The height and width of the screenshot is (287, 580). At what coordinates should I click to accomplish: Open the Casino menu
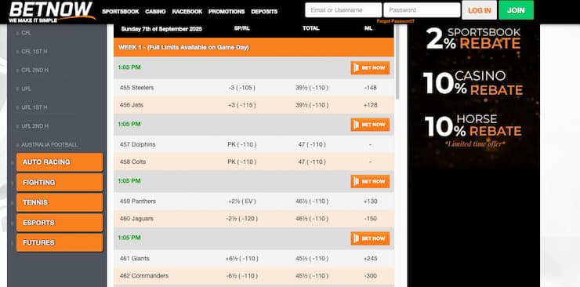(x=155, y=12)
